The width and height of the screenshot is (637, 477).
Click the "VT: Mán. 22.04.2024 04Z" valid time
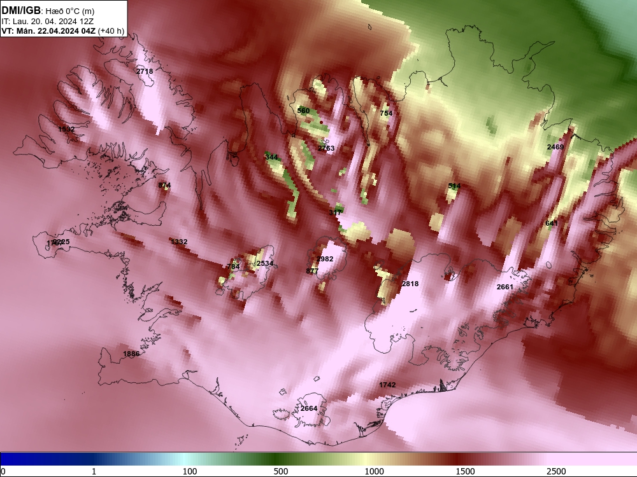coord(49,31)
